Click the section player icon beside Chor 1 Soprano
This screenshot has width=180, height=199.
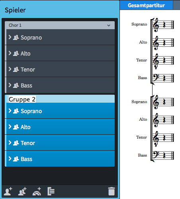click(x=16, y=38)
